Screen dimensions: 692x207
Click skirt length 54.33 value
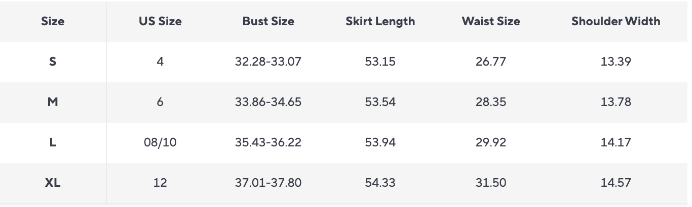(380, 183)
